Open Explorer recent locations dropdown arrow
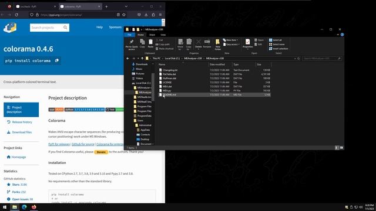The width and height of the screenshot is (376, 211). tap(138, 59)
